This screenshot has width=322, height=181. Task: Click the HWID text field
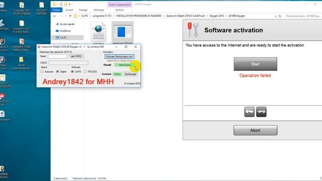point(68,62)
